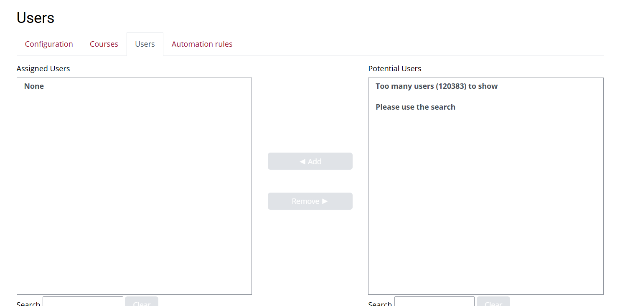Focus the Potential Users search field

(434, 302)
